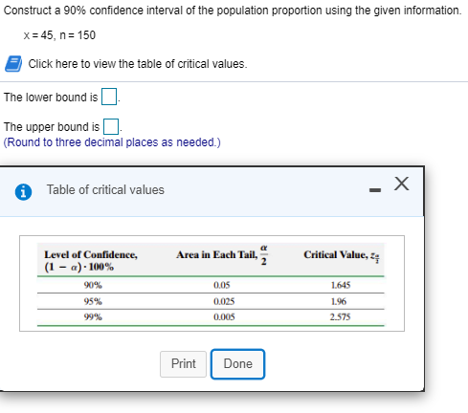
Task: Click the info icon in dialog header
Action: click(23, 192)
